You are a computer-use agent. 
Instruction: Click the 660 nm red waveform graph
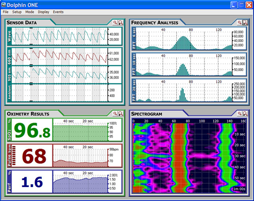pyautogui.click(x=60, y=56)
